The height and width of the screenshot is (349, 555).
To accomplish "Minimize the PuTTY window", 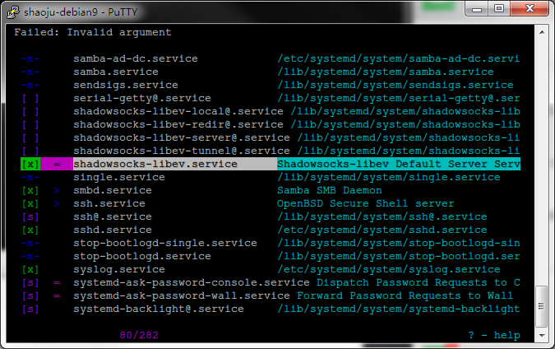I will coord(476,9).
